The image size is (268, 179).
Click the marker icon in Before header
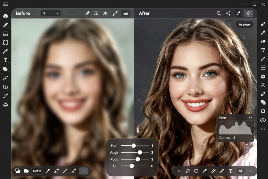coord(87,13)
